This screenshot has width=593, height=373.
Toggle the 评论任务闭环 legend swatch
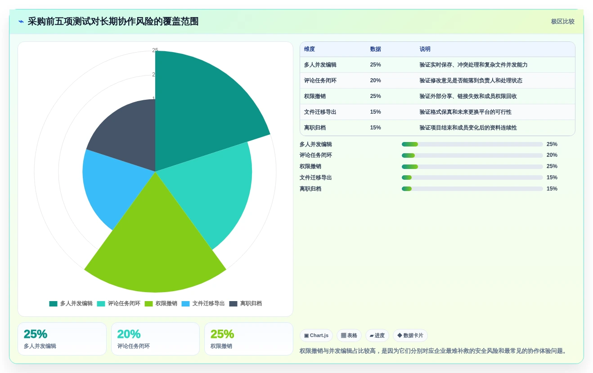pyautogui.click(x=101, y=304)
